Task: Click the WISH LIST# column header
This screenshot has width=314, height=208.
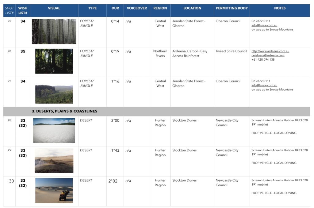Action: click(x=23, y=10)
